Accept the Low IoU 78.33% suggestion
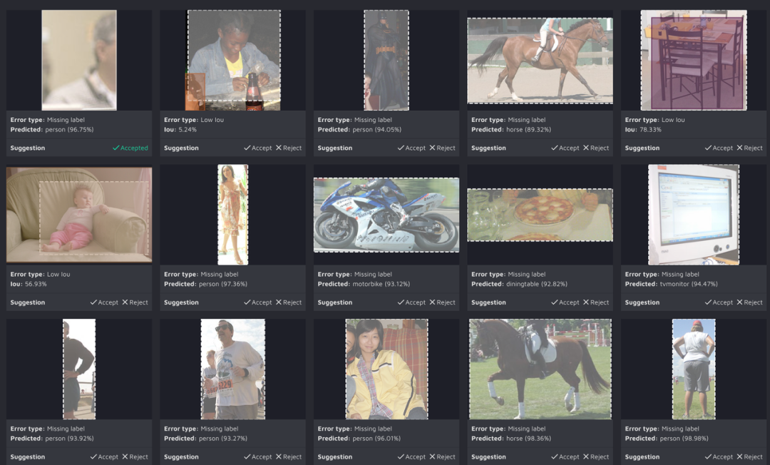Image resolution: width=770 pixels, height=465 pixels. (719, 148)
